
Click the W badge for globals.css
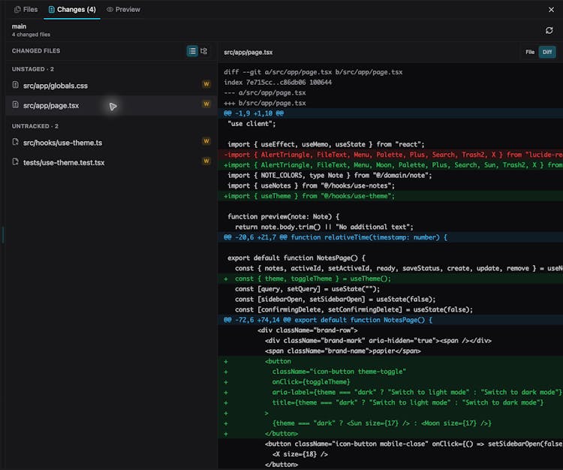click(206, 84)
